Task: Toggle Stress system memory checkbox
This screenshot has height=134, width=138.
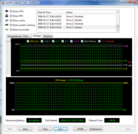Action: [11, 25]
